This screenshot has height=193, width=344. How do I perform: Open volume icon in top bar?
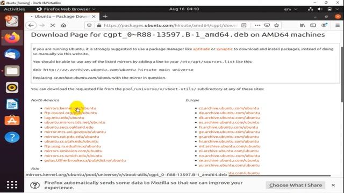320,9
